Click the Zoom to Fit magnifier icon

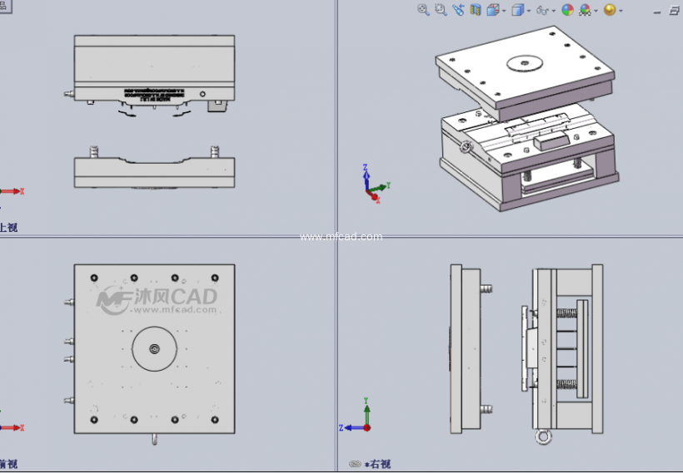coord(423,10)
